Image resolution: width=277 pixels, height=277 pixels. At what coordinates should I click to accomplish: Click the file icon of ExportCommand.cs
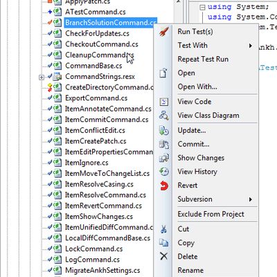click(57, 98)
